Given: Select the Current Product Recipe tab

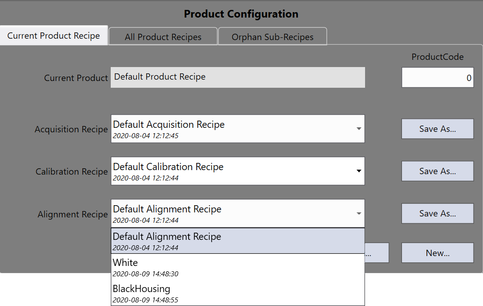Looking at the screenshot, I should point(54,36).
